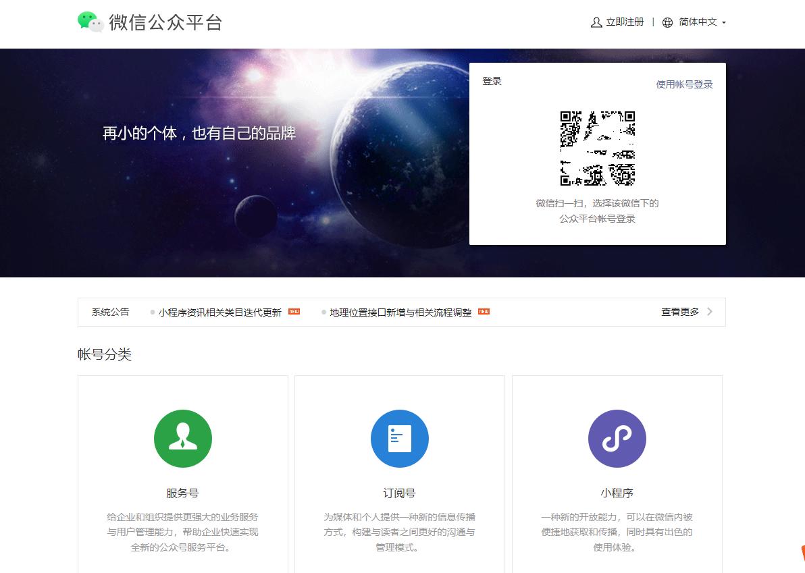The image size is (805, 573).
Task: Click the down arrow next to 简体中文
Action: [x=724, y=23]
